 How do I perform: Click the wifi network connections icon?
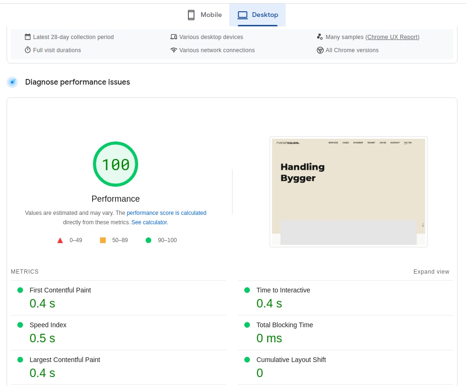174,50
